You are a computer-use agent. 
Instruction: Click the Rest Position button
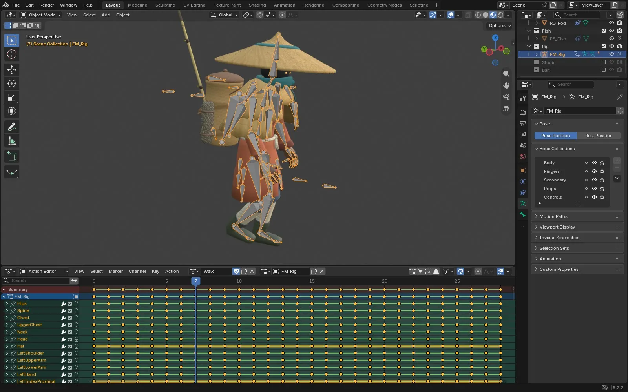(x=599, y=136)
